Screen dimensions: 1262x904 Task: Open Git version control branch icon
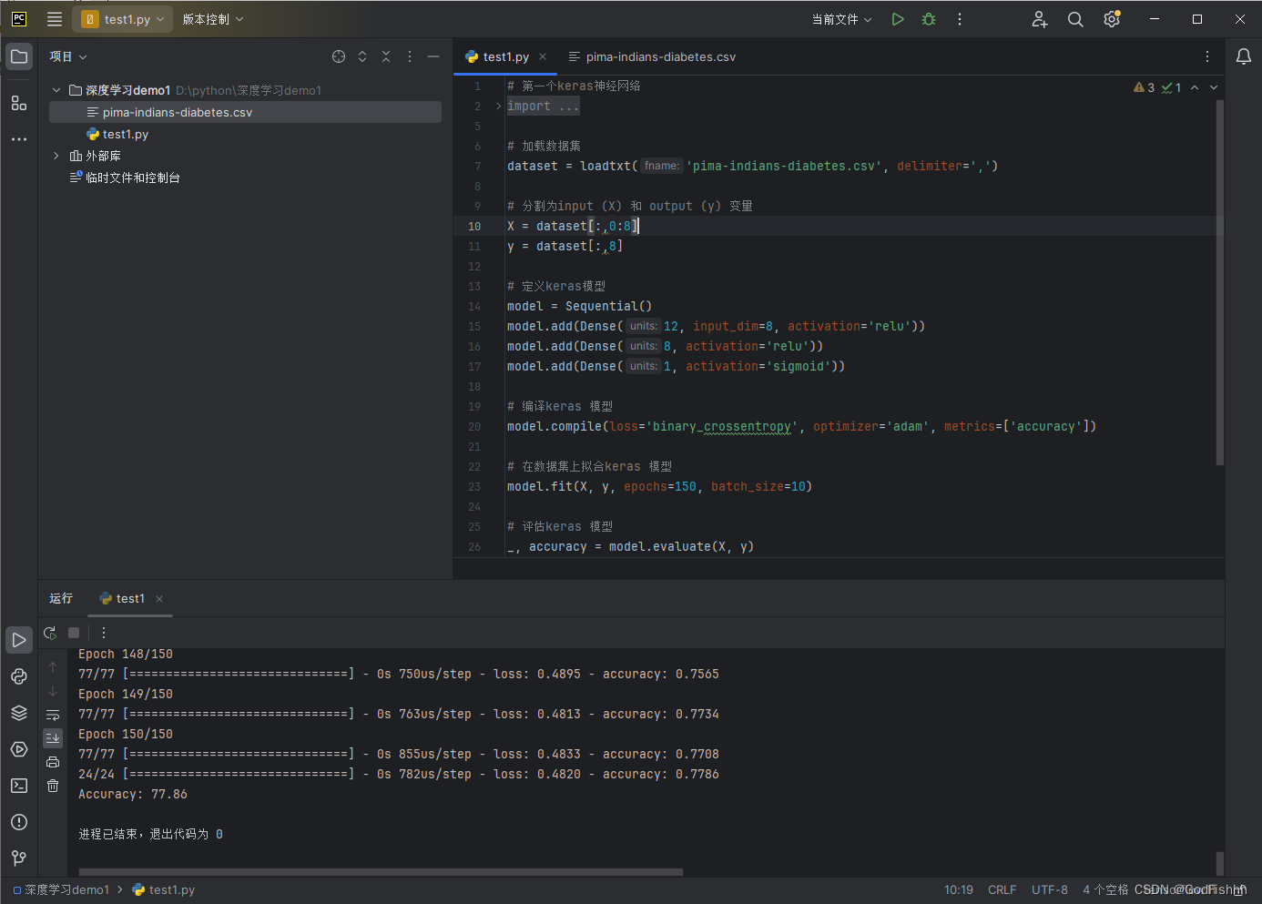(19, 858)
